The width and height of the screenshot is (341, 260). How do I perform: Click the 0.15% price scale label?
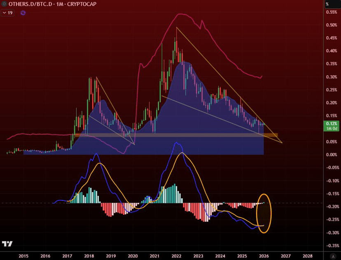click(332, 116)
